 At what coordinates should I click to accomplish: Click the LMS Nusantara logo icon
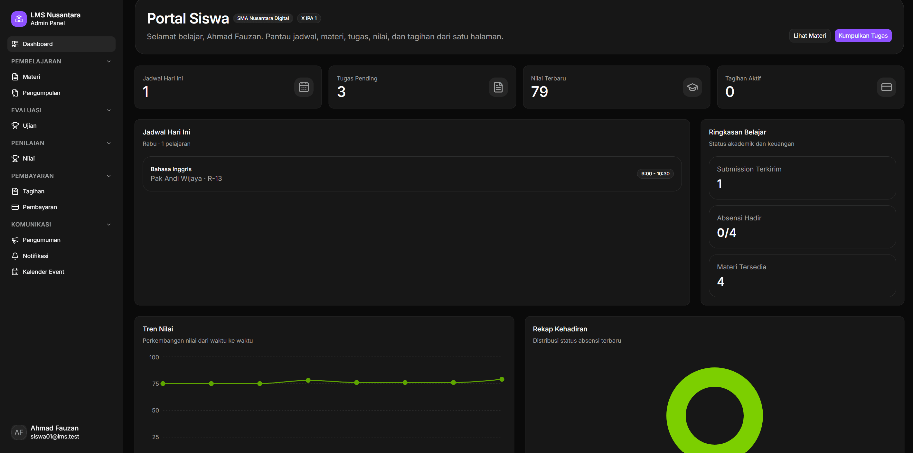tap(19, 19)
